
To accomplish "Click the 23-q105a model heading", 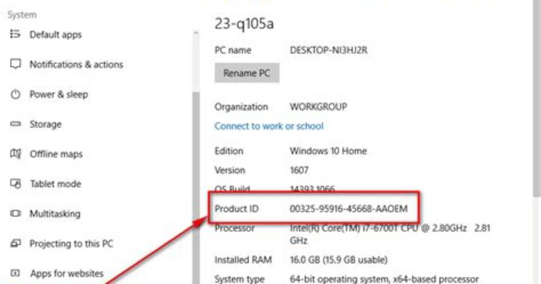I will [244, 24].
